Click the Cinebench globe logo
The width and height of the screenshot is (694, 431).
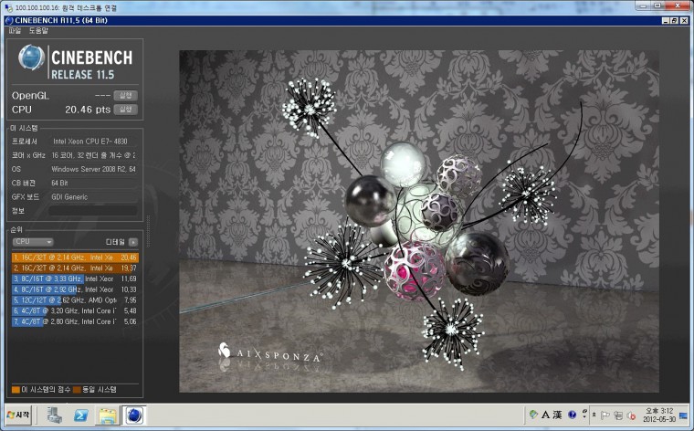point(31,58)
